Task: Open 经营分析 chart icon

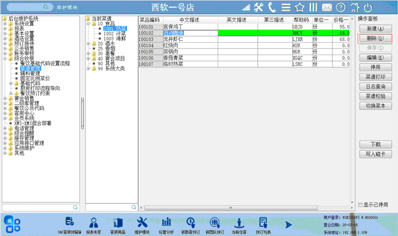Action: (167, 225)
